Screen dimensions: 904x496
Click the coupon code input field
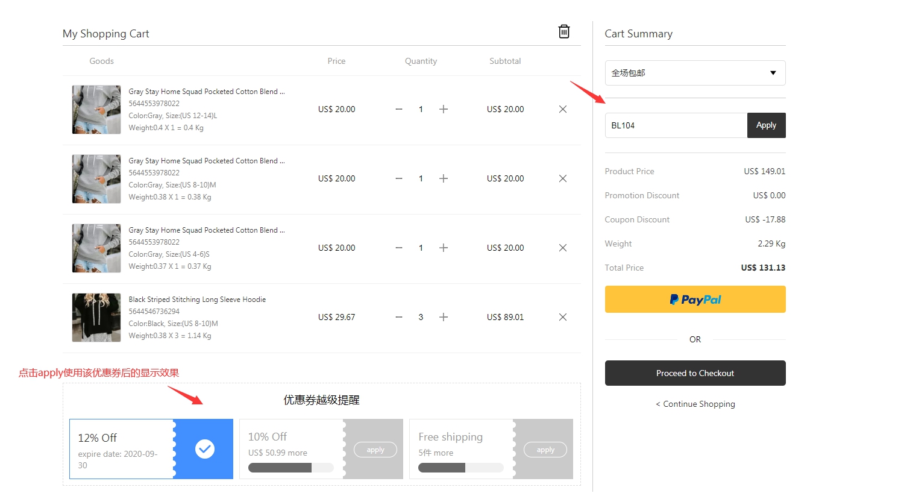(676, 125)
